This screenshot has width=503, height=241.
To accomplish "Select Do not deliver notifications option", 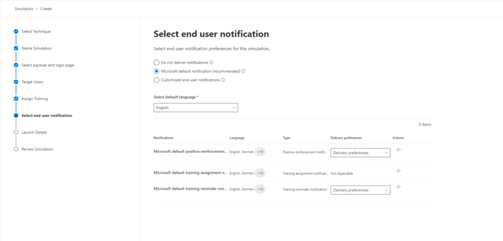I will (157, 62).
